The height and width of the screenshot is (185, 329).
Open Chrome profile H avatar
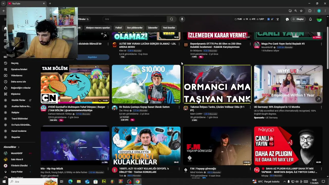pos(319,11)
